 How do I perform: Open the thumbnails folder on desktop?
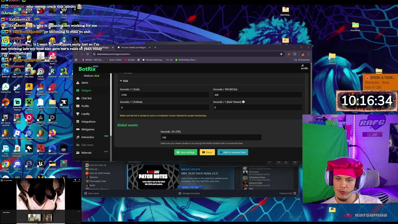(355, 27)
